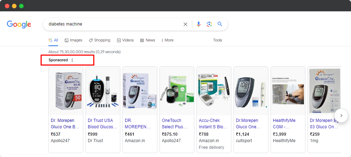Switch to the Shopping tab
The height and width of the screenshot is (157, 351).
[x=99, y=40]
